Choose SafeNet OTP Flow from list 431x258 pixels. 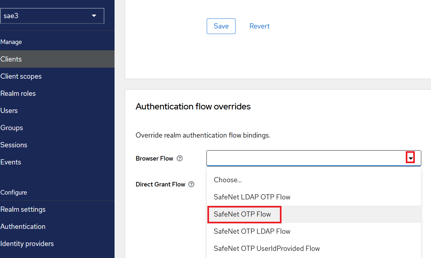[242, 214]
